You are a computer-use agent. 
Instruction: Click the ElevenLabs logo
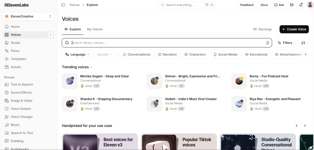[x=17, y=5]
